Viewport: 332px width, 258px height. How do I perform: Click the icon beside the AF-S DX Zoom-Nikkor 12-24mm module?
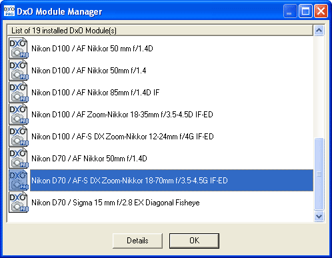(x=19, y=136)
